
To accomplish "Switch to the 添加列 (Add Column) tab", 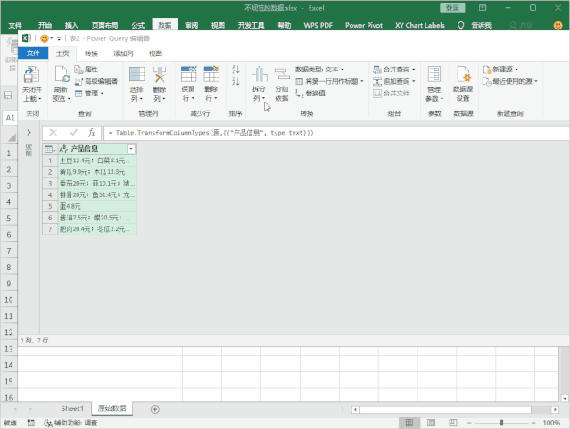I will pyautogui.click(x=122, y=54).
